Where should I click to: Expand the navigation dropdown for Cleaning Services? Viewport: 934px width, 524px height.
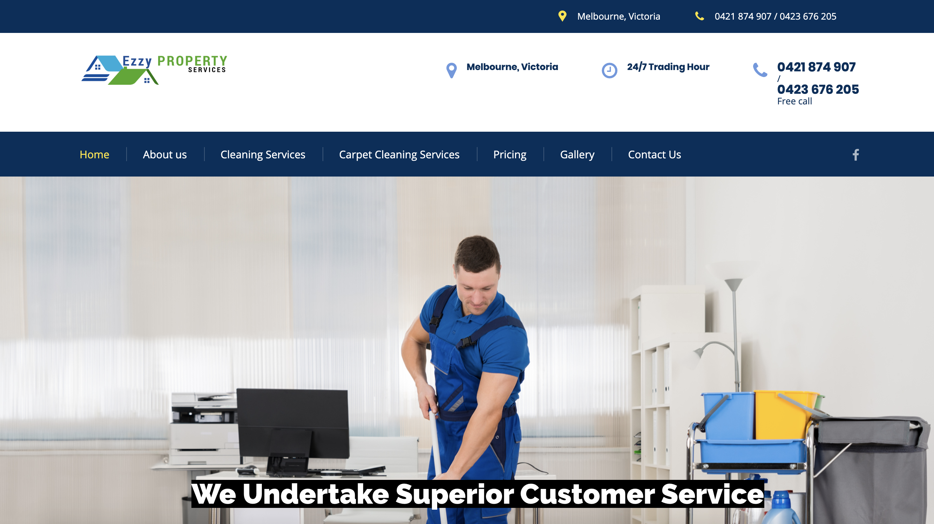(x=262, y=154)
